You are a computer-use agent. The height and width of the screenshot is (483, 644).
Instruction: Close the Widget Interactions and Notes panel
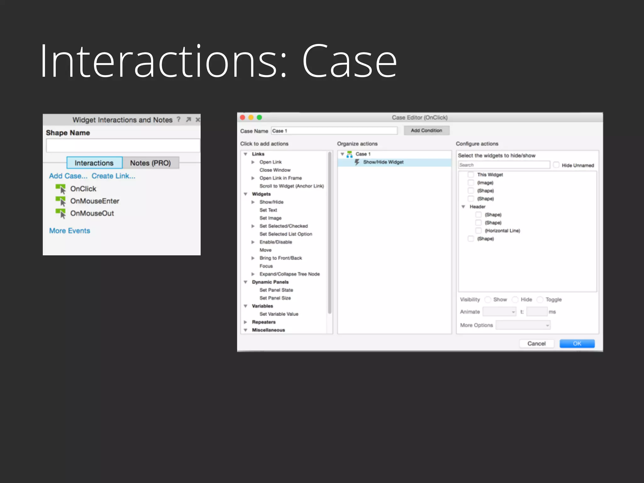coord(198,119)
